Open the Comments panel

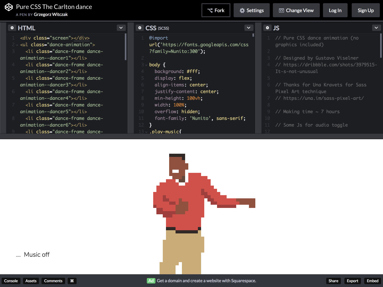(x=53, y=281)
